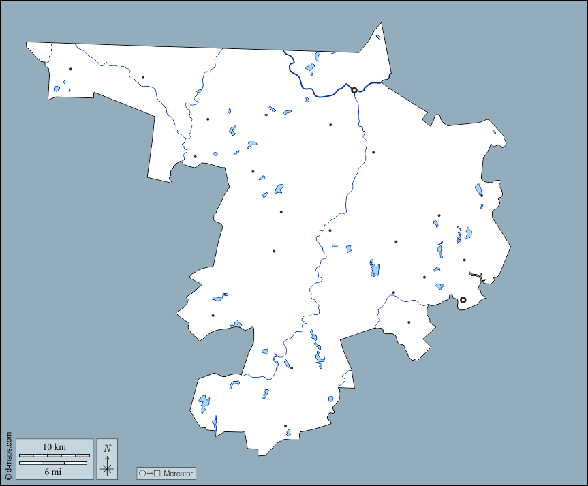Open the d-maps.com copyright watermark

click(8, 455)
